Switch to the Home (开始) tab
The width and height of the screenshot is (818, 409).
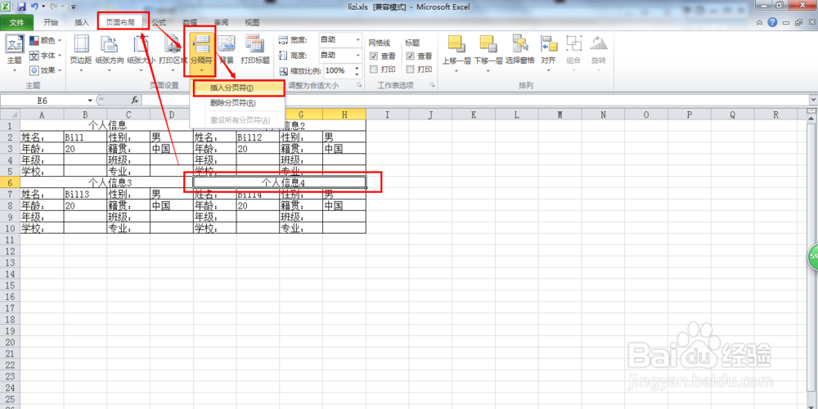point(51,22)
